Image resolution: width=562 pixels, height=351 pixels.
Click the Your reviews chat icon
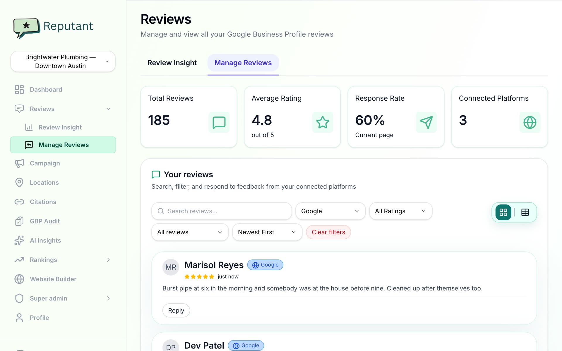click(156, 175)
